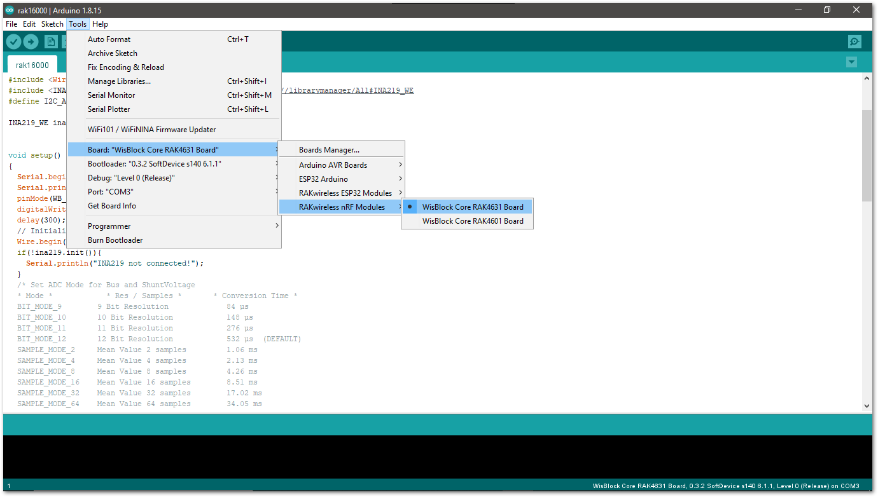
Task: Select WisBlock Core RAK4601 Board option
Action: pyautogui.click(x=467, y=221)
